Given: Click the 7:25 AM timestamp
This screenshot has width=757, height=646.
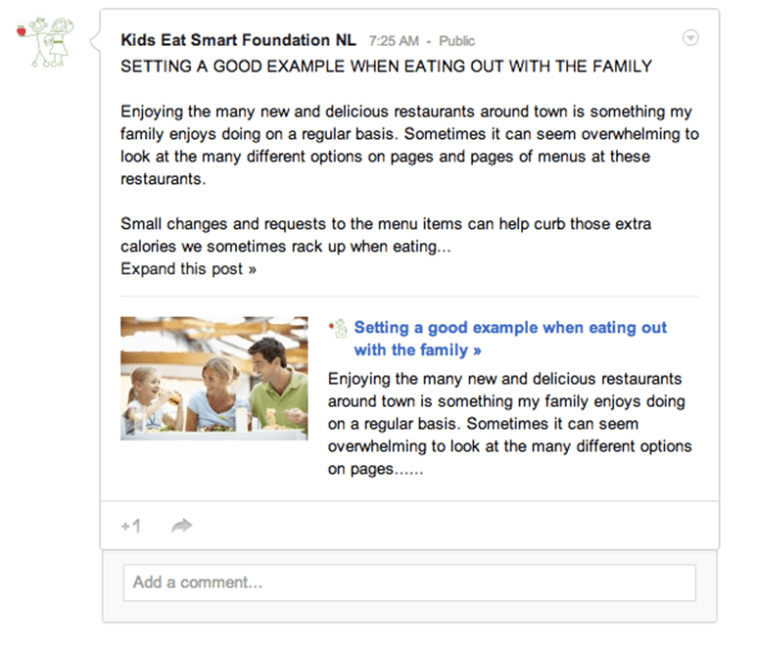Looking at the screenshot, I should point(394,41).
